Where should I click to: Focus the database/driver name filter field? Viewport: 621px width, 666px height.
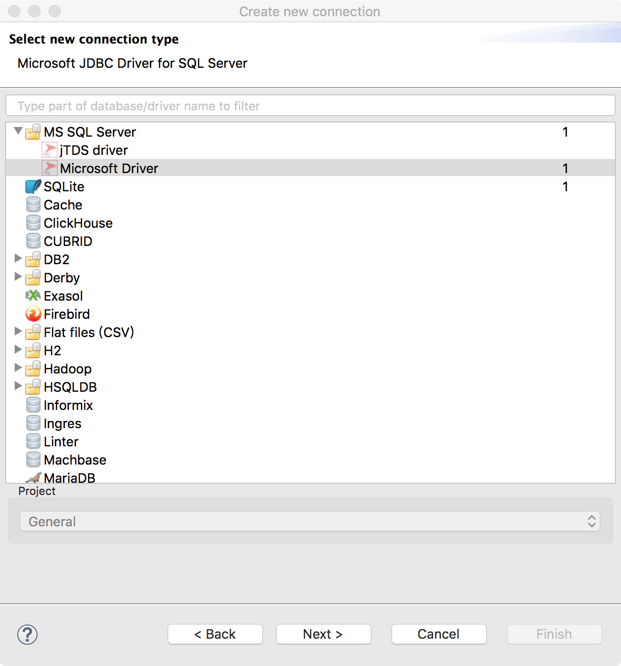click(310, 106)
